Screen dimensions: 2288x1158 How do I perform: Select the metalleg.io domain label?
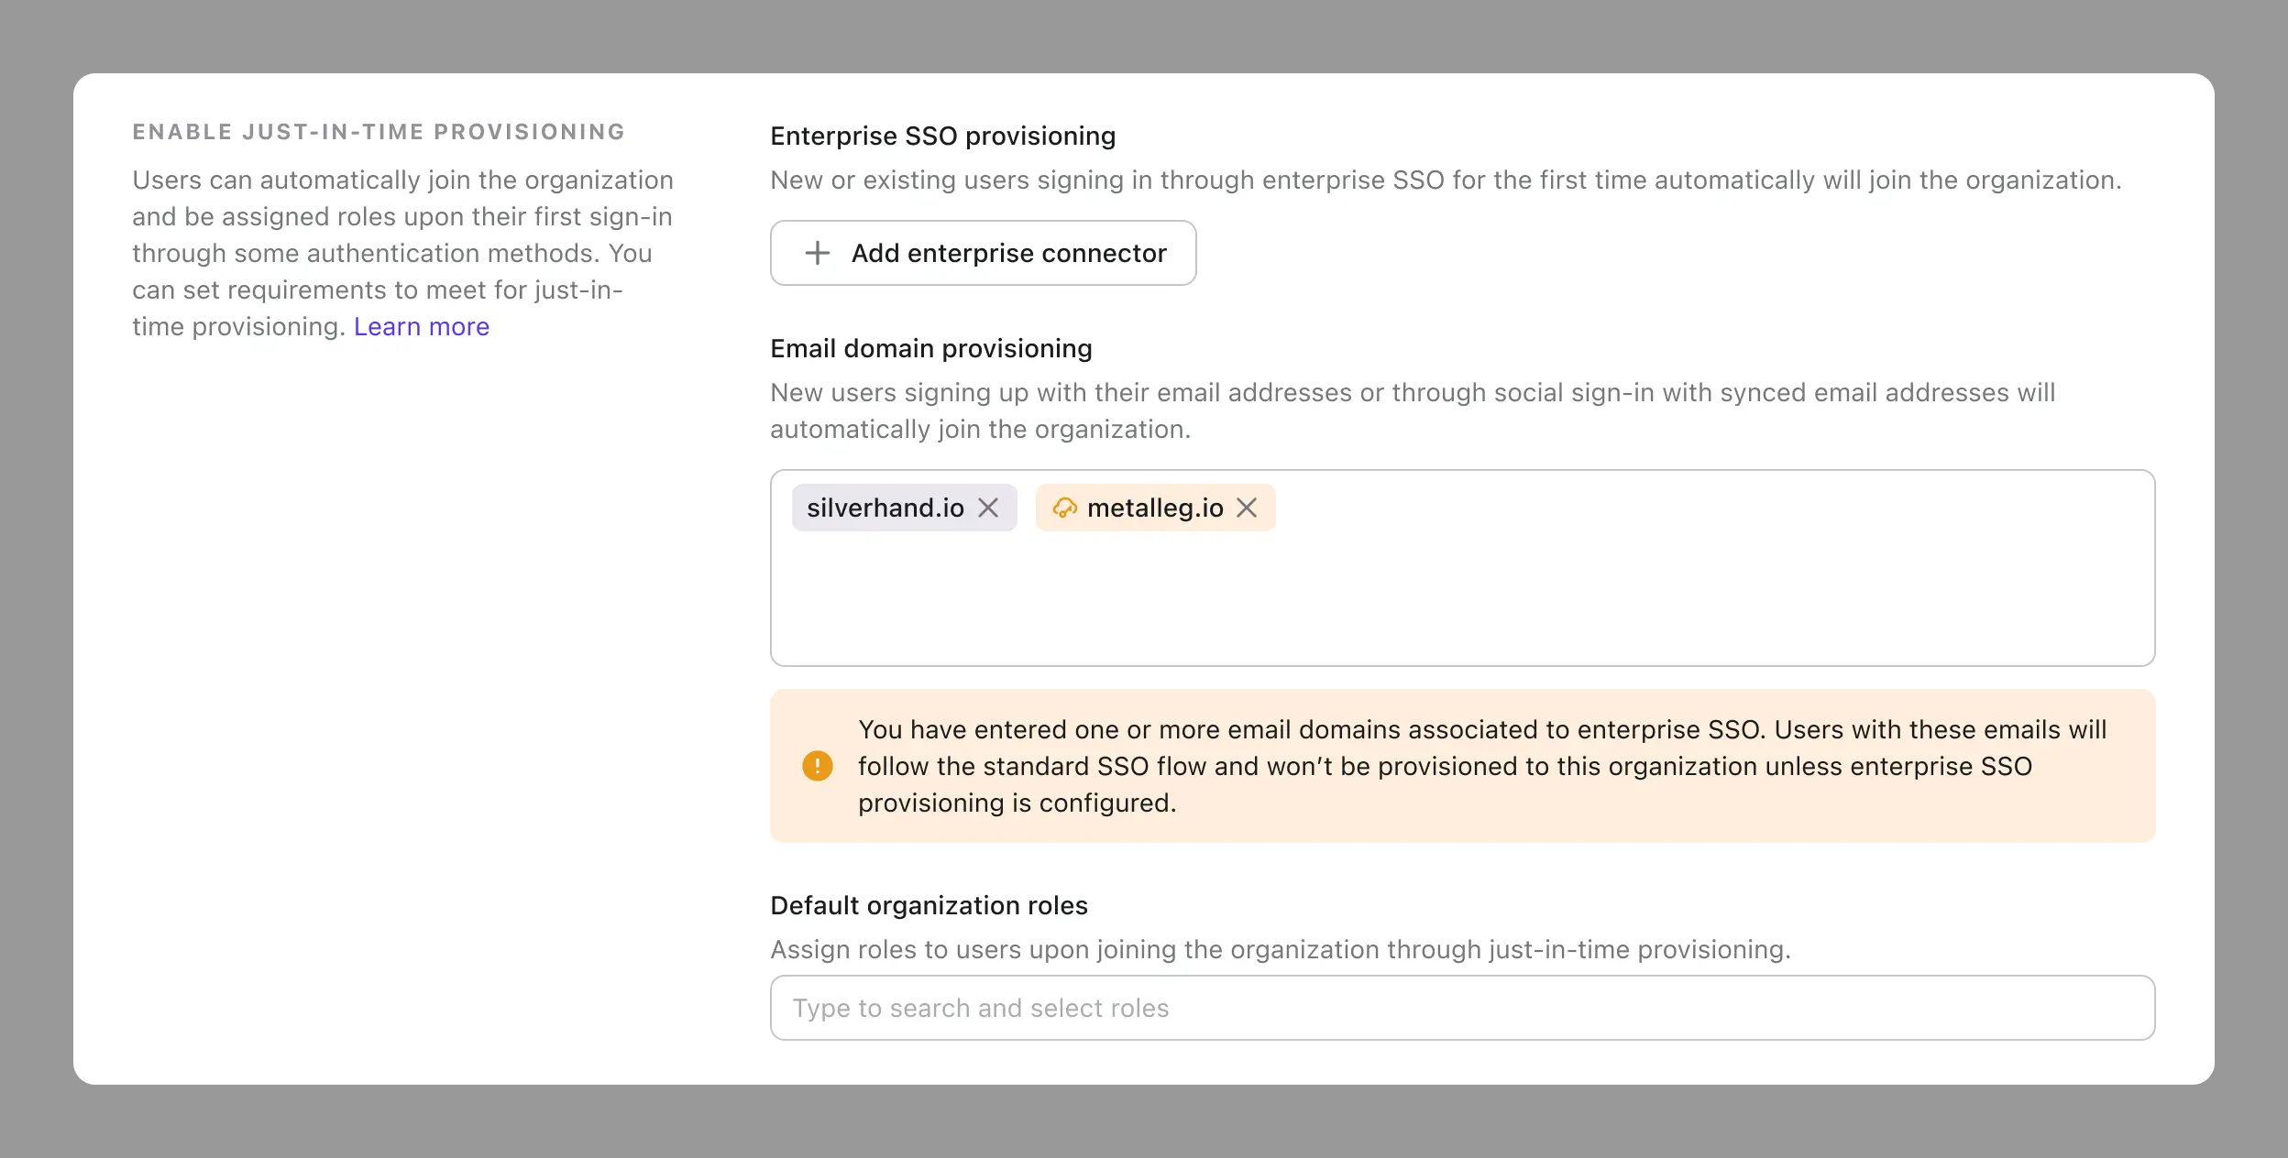coord(1155,508)
